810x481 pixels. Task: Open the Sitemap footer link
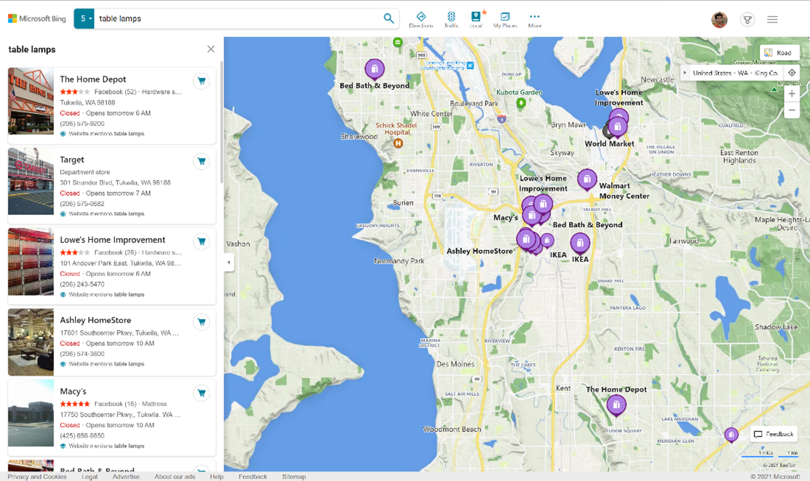[294, 477]
